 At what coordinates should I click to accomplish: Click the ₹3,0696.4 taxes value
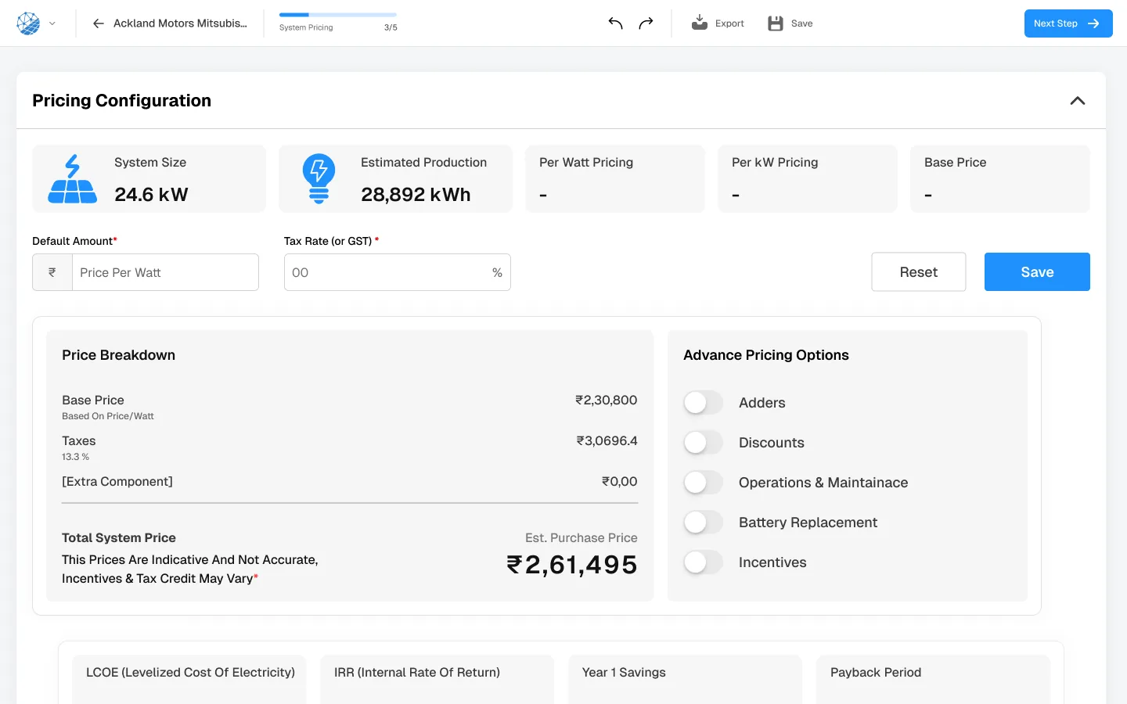(x=607, y=440)
